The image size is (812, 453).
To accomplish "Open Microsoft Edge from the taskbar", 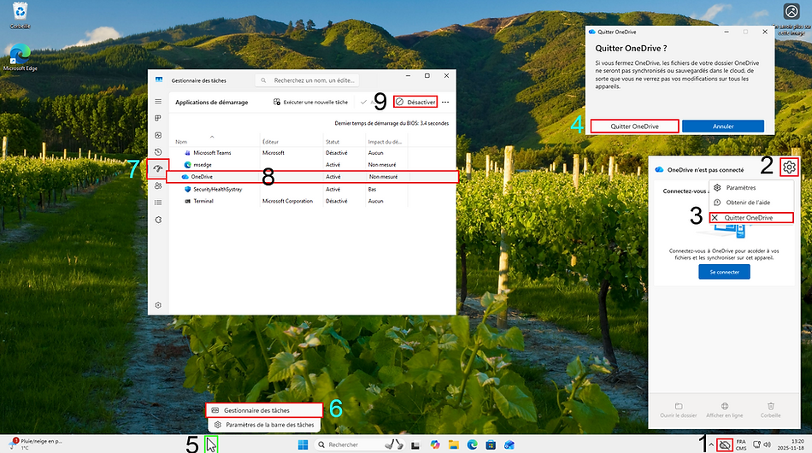I will pyautogui.click(x=473, y=444).
